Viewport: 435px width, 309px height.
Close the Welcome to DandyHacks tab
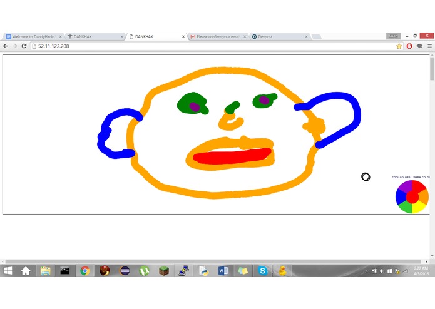[60, 36]
